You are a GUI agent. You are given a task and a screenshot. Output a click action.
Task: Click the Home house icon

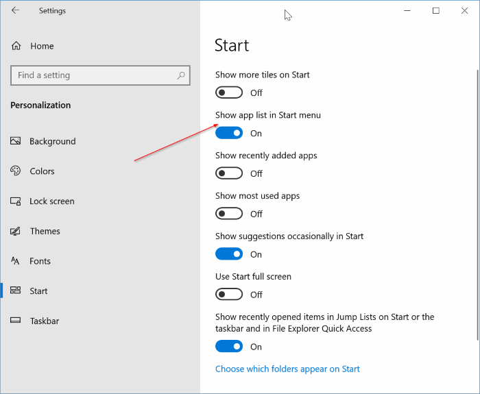tap(16, 46)
